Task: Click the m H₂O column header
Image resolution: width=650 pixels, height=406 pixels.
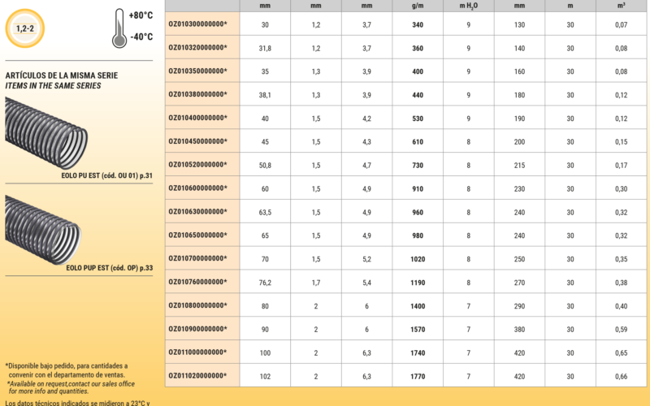Action: coord(469,5)
